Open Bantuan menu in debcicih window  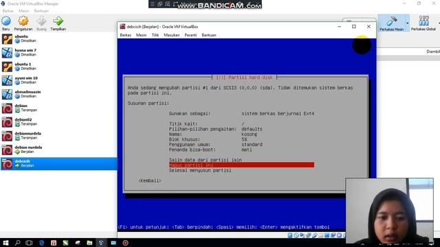(x=209, y=35)
